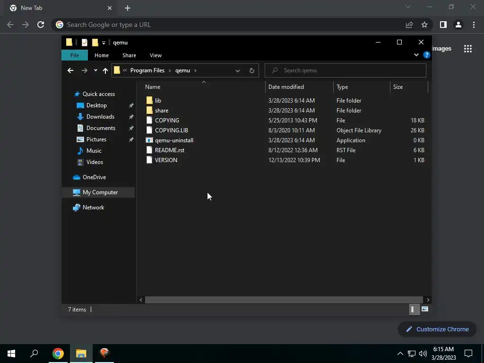Open address bar history dropdown

(238, 71)
